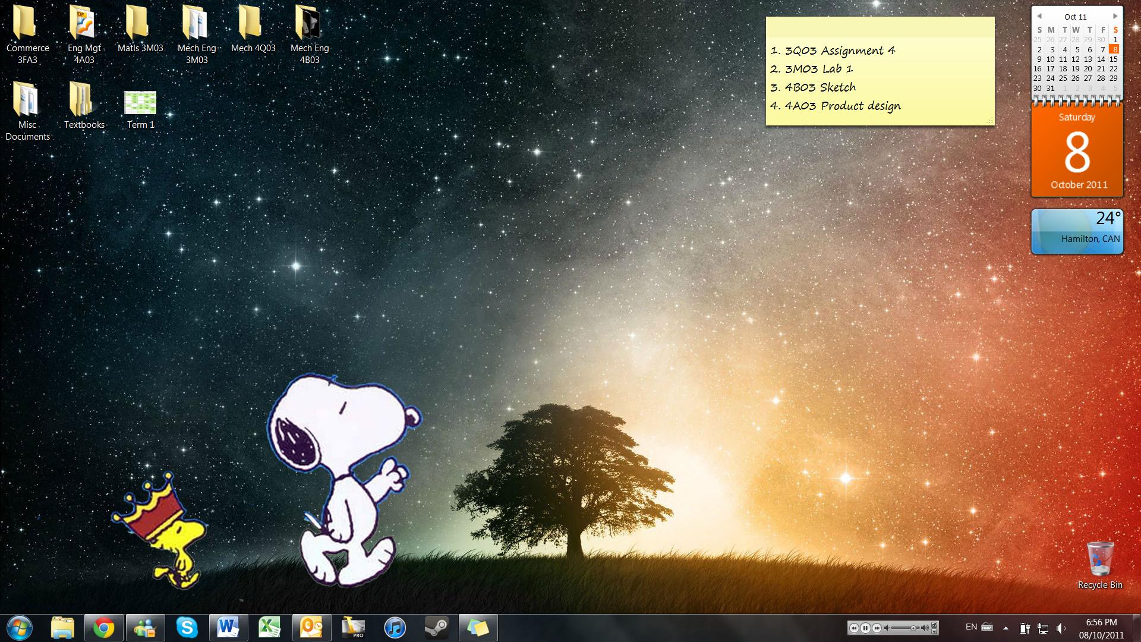This screenshot has height=642, width=1141.
Task: Open the Matls 3M03 folder
Action: coord(140,29)
